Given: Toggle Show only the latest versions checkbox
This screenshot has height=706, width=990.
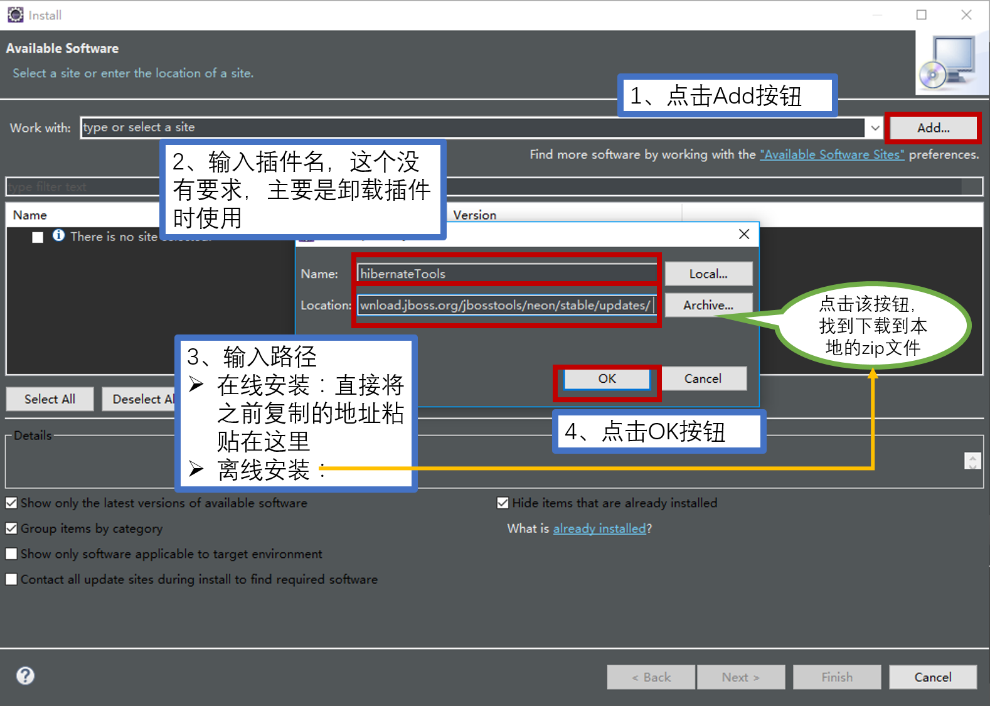Looking at the screenshot, I should pos(11,503).
